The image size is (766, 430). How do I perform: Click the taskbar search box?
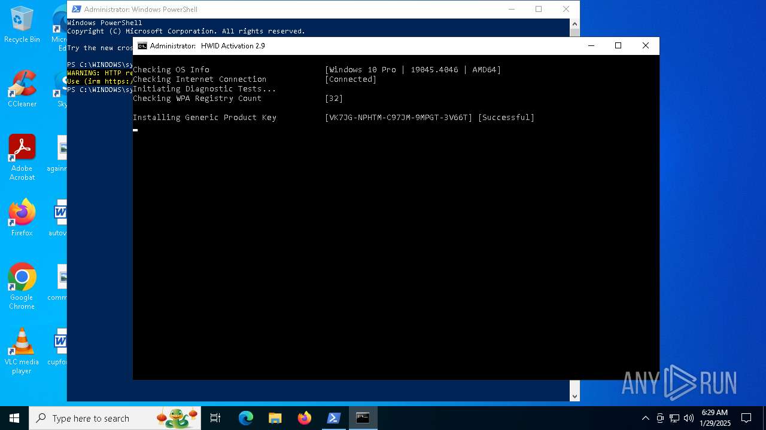[x=114, y=418]
